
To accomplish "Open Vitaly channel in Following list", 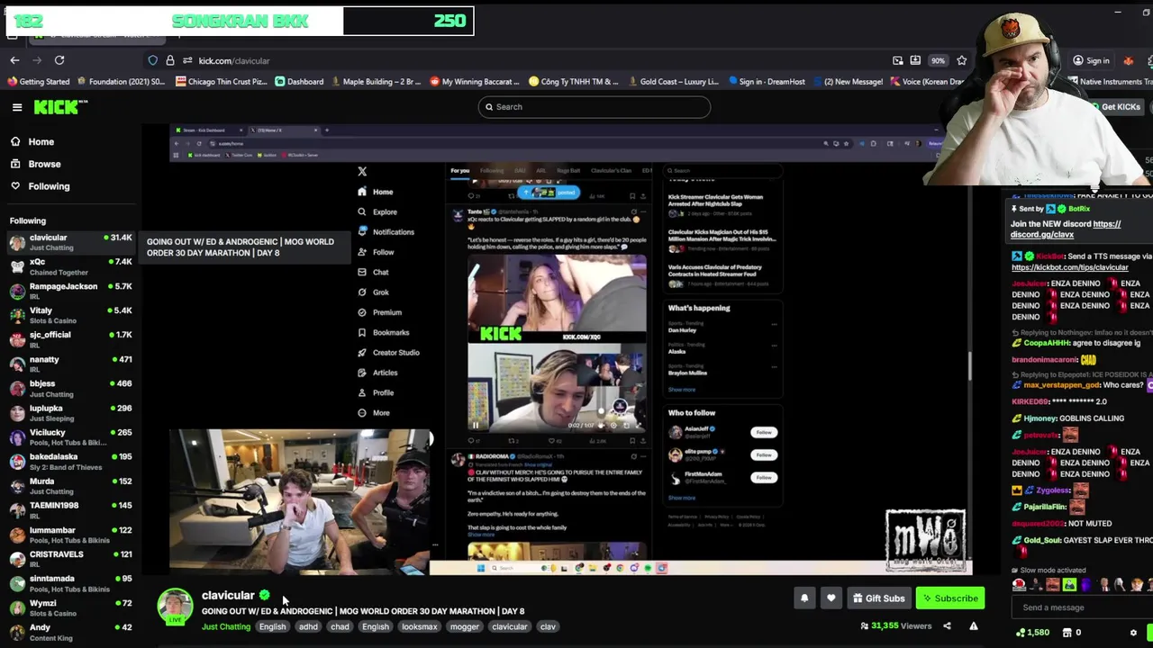I will [x=70, y=315].
